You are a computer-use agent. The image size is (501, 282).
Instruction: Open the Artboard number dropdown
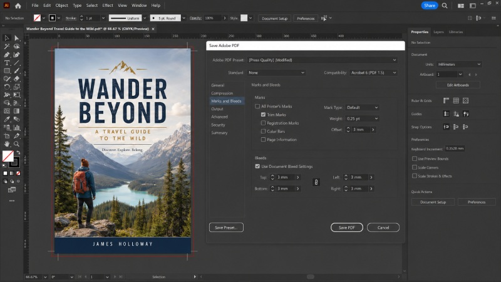point(460,75)
